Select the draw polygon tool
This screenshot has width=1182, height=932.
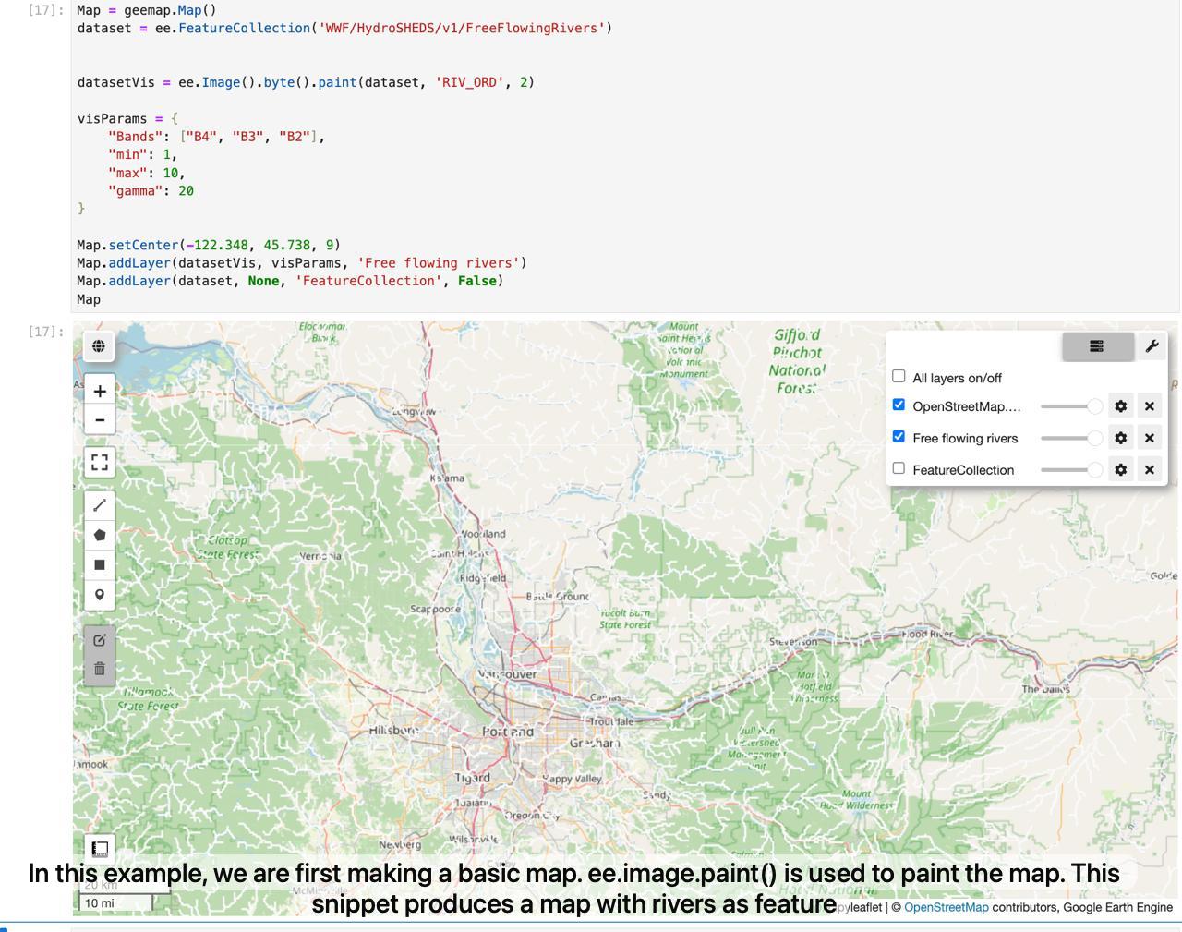(100, 535)
